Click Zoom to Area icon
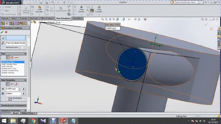The height and width of the screenshot is (124, 221). 106,19
